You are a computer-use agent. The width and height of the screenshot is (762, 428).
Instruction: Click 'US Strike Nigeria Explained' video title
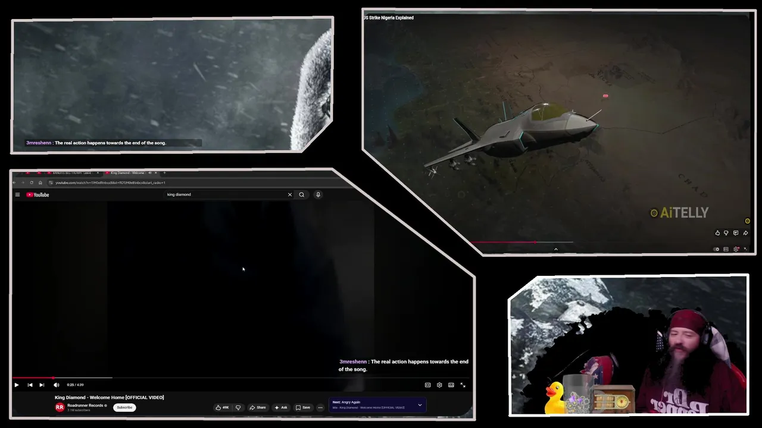coord(389,18)
